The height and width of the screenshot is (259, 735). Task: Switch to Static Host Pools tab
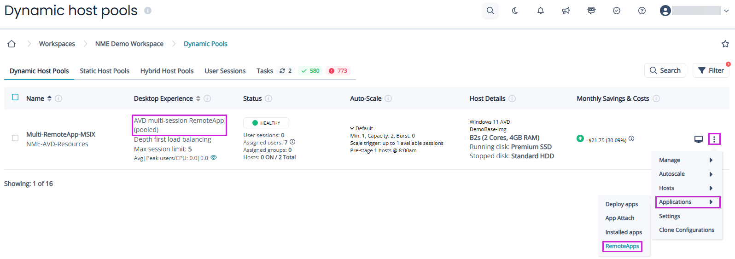(105, 71)
